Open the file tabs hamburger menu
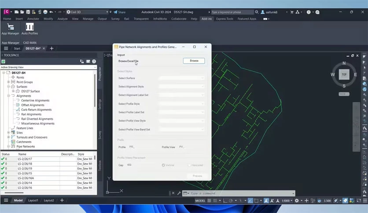This screenshot has height=213, width=368. [x=6, y=48]
